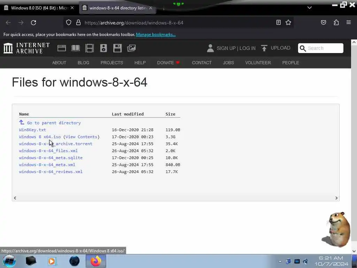This screenshot has height=268, width=357.
Task: Open windows-8-x-64_archive.torrent link
Action: tap(55, 144)
